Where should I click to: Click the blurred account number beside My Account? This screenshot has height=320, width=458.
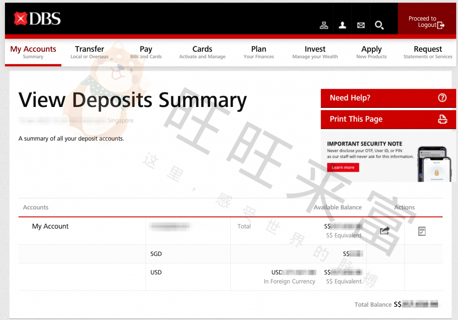coord(170,226)
